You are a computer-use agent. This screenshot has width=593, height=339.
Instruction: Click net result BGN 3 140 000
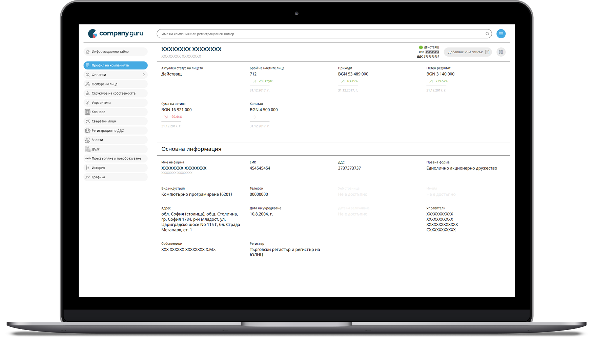coord(441,74)
